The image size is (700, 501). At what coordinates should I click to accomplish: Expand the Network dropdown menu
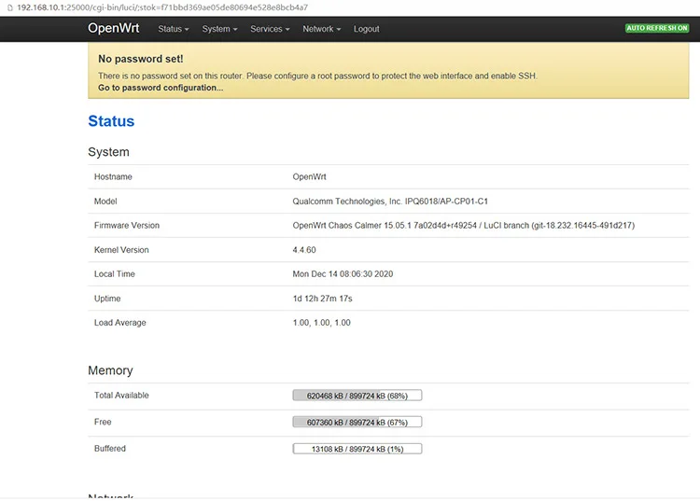pyautogui.click(x=321, y=29)
